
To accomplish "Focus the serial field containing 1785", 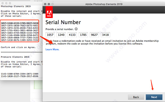I will 83,35.
